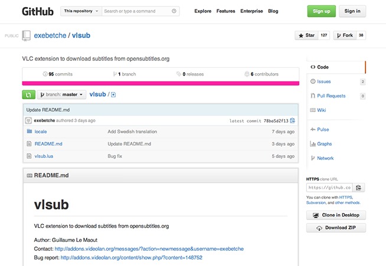Click the new file plus icon
This screenshot has width=386, height=266.
pyautogui.click(x=113, y=94)
